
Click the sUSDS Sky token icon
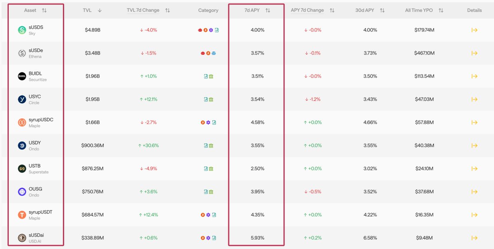[x=22, y=30]
